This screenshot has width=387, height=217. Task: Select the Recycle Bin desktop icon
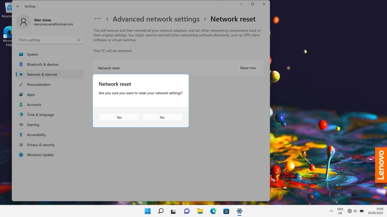8,10
